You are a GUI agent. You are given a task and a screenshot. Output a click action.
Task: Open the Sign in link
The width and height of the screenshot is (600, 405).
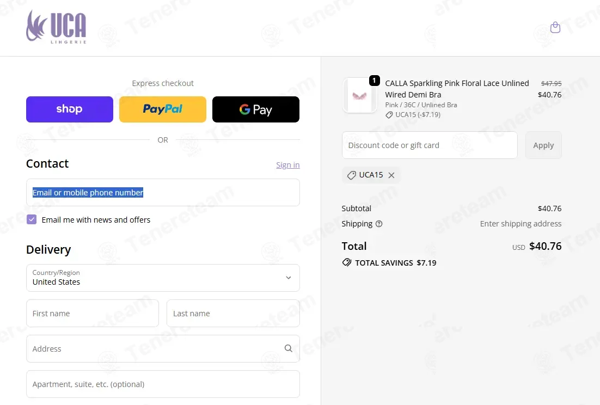(288, 165)
